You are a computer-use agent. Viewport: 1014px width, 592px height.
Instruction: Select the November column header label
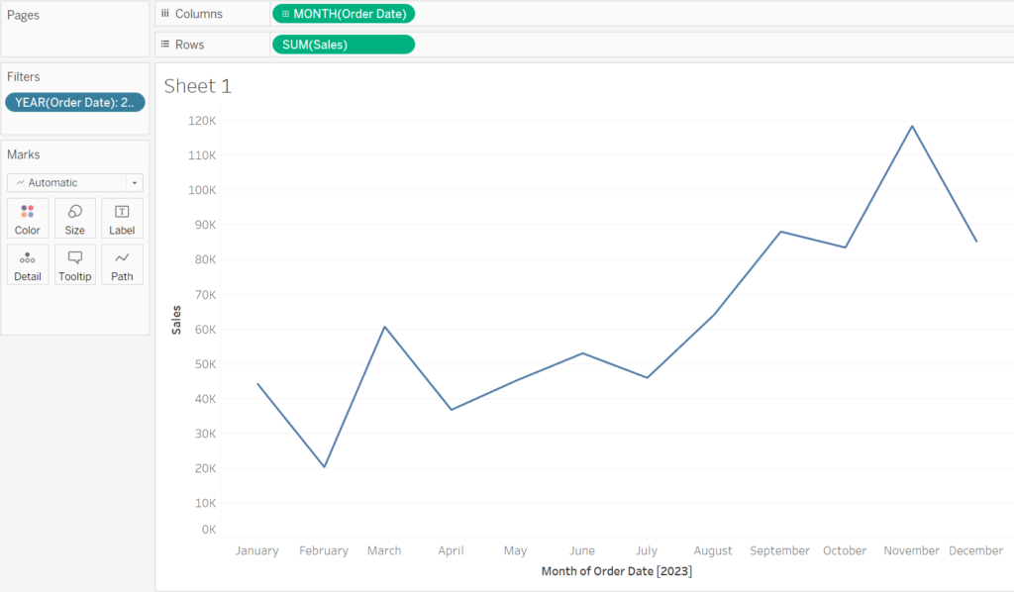(911, 550)
